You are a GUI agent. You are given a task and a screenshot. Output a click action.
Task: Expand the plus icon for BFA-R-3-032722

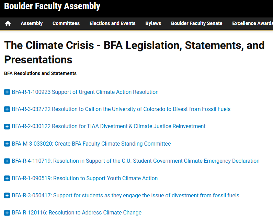pos(7,109)
